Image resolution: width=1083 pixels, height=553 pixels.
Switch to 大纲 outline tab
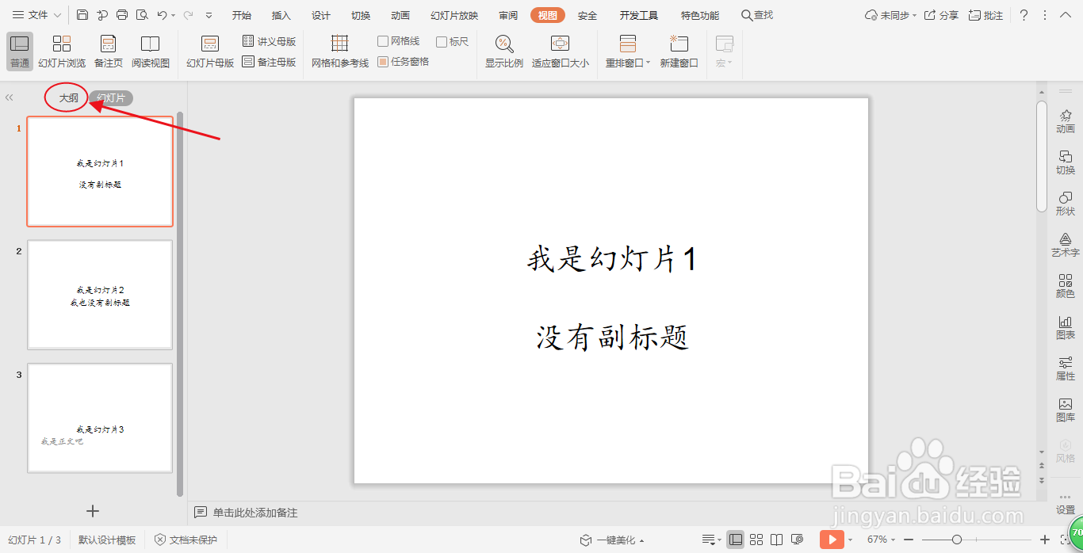69,98
